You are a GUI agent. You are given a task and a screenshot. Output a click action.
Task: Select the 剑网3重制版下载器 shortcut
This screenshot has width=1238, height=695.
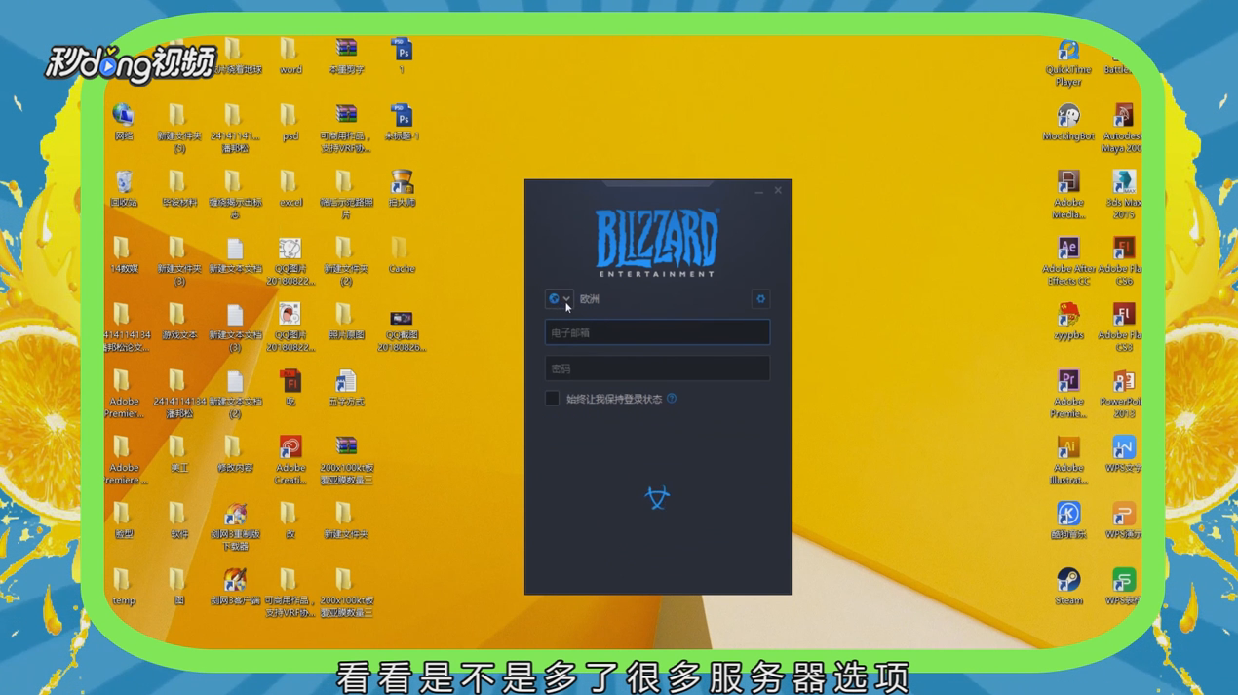(234, 526)
